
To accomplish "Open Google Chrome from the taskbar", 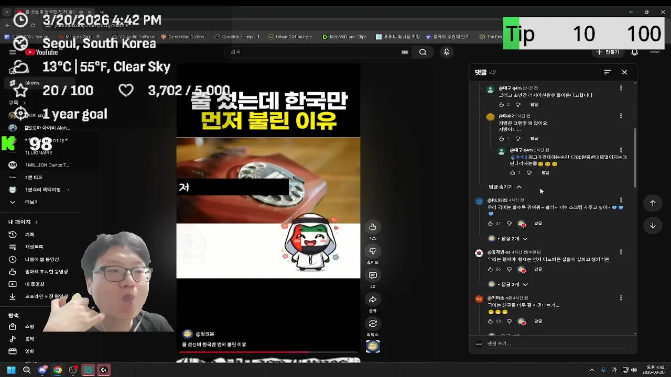I will [x=58, y=370].
